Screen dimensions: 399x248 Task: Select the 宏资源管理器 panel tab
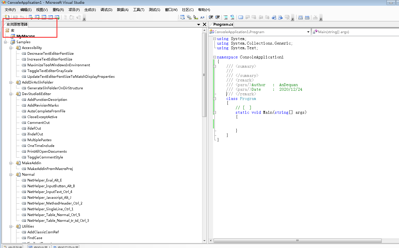tap(17, 24)
